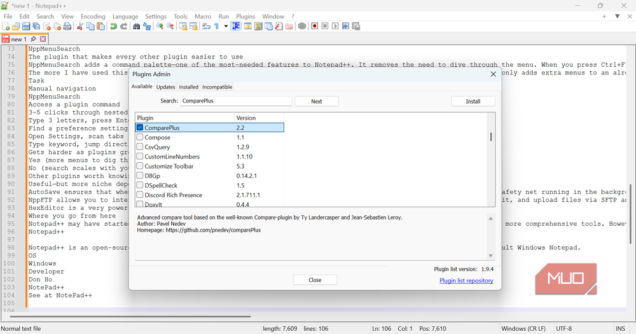Click description box scroll-up arrow
The image size is (636, 334).
[x=491, y=219]
